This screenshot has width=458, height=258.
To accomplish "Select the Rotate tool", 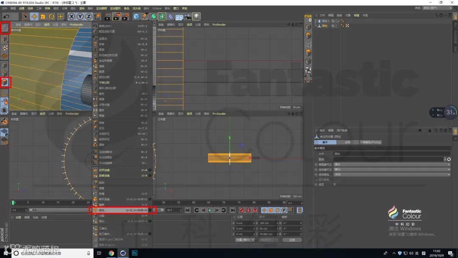I will coord(52,17).
